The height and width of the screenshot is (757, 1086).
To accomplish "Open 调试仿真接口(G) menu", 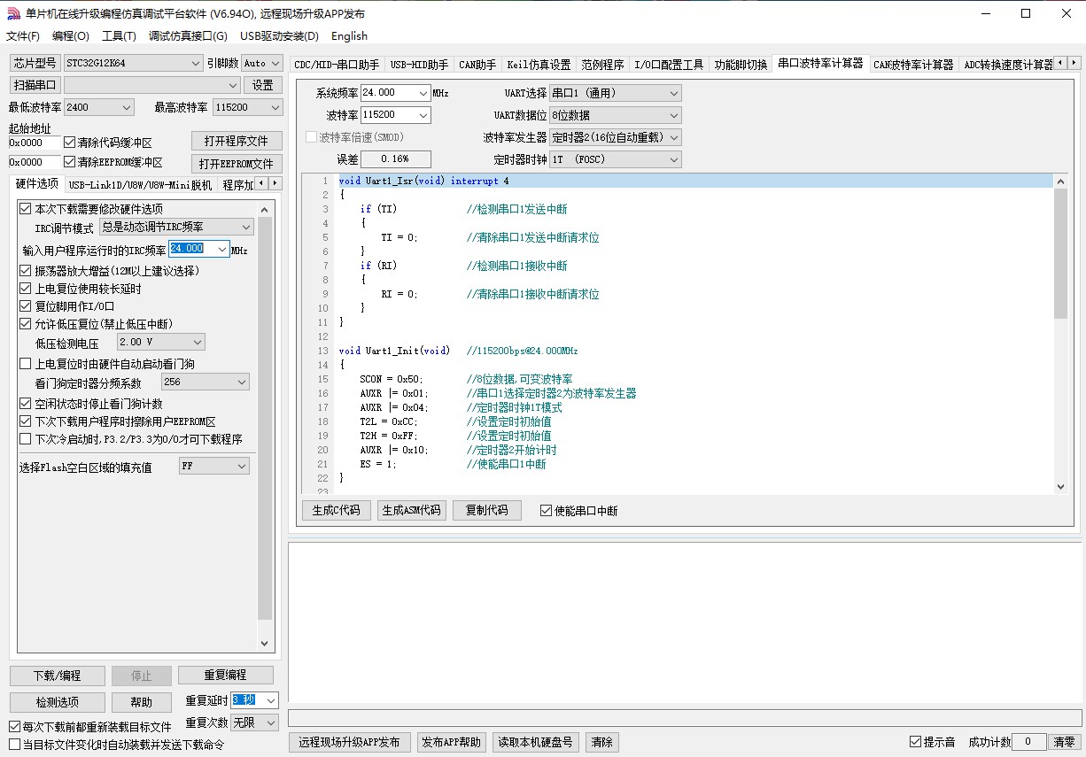I will [188, 36].
